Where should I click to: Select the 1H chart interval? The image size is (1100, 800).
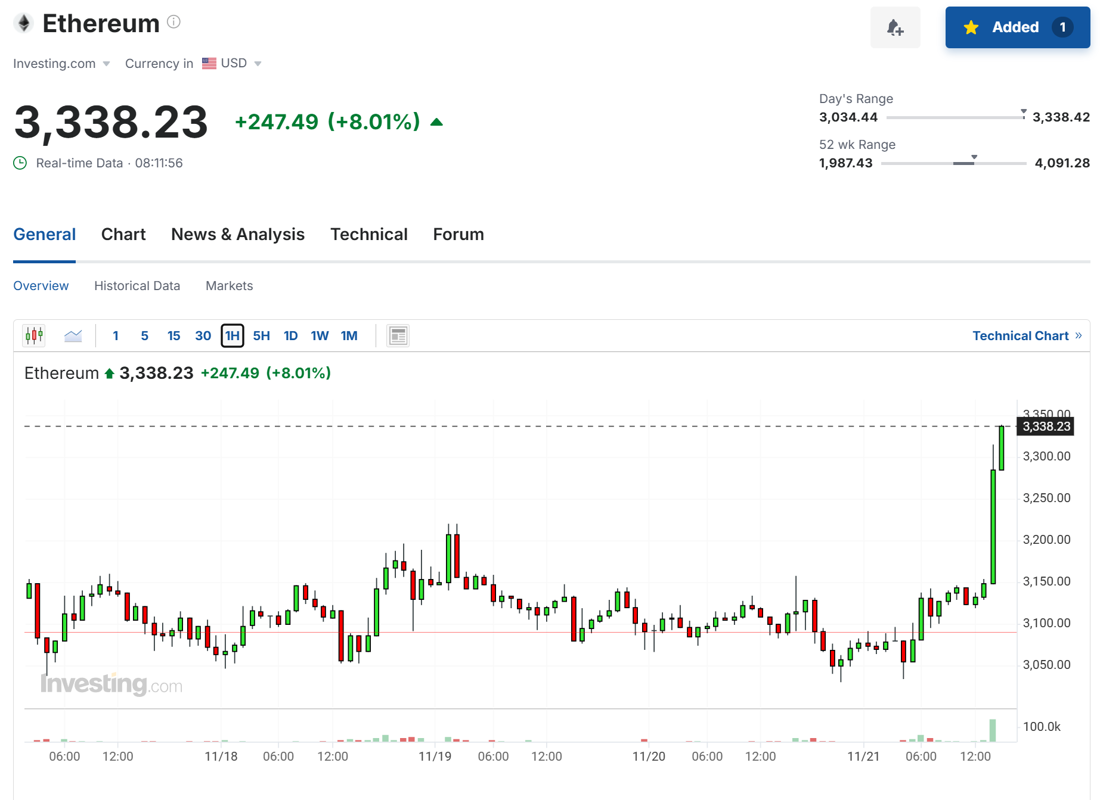tap(233, 335)
